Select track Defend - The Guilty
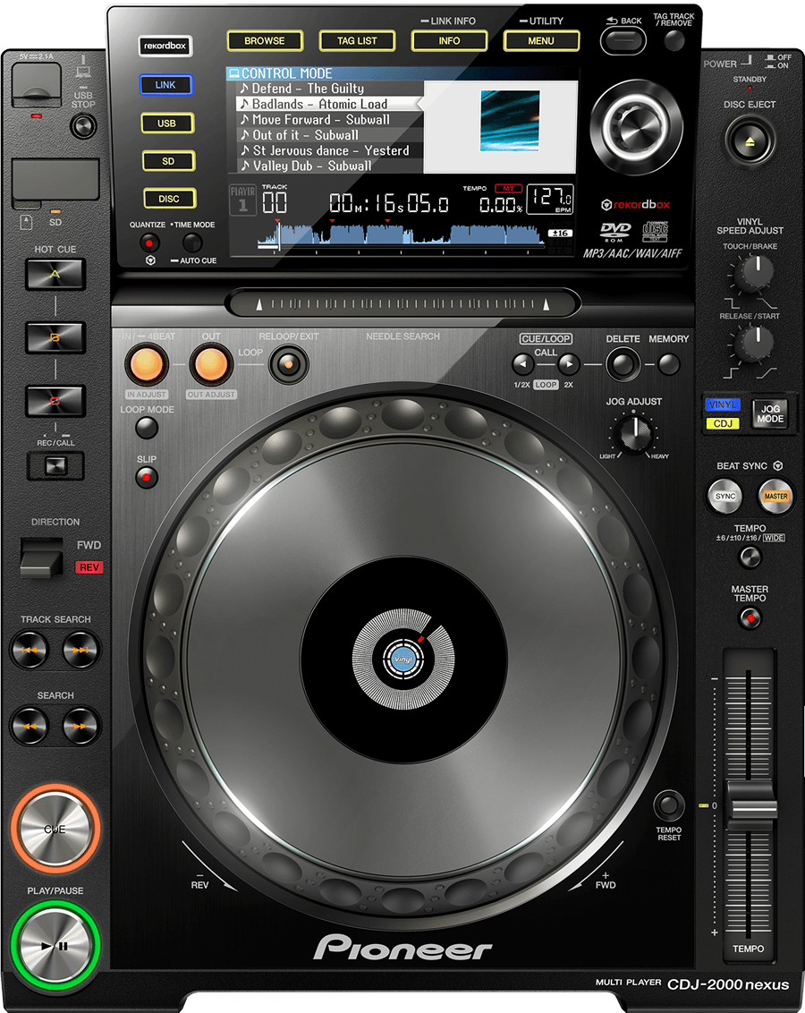 pyautogui.click(x=330, y=89)
